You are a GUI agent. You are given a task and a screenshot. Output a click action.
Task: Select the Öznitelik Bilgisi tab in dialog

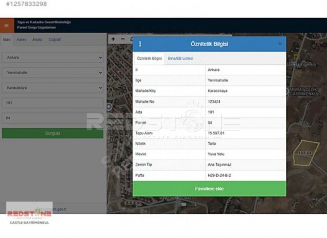point(149,58)
